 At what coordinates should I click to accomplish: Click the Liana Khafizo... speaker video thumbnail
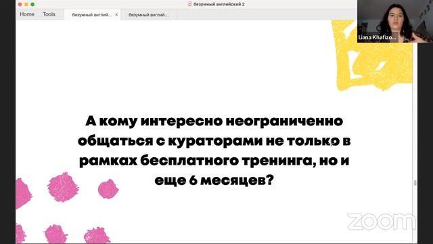coord(395,21)
